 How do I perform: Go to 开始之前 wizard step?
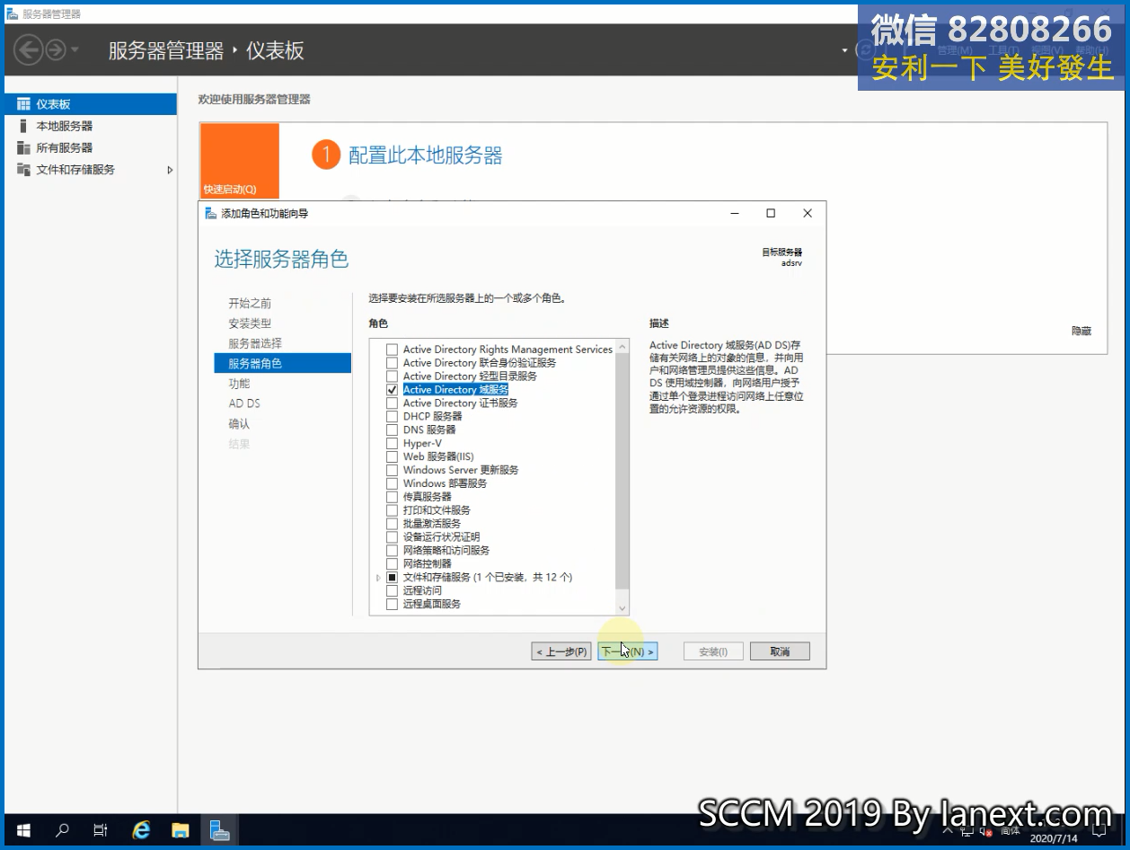point(250,304)
